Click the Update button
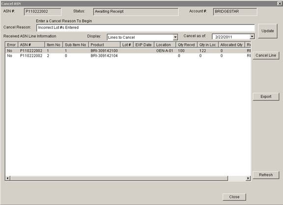Image resolution: width=283 pixels, height=205 pixels. point(268,31)
